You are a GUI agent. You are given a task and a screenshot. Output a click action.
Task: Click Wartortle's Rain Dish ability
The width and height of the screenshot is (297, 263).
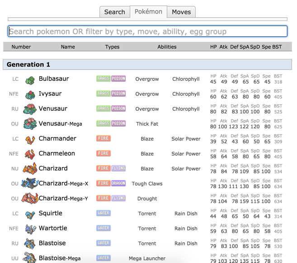[x=186, y=229]
